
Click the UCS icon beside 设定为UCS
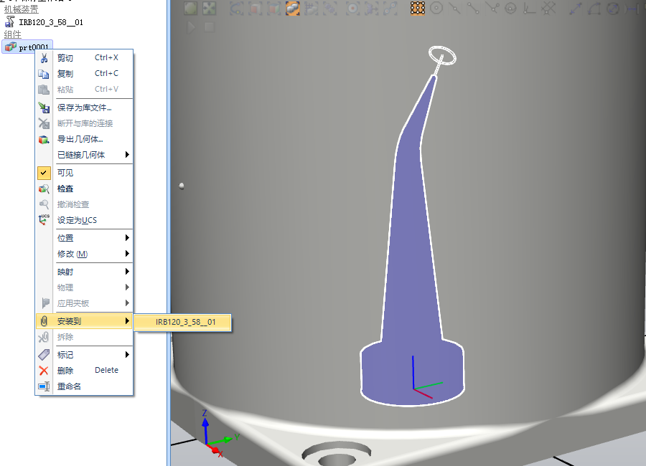click(x=44, y=220)
